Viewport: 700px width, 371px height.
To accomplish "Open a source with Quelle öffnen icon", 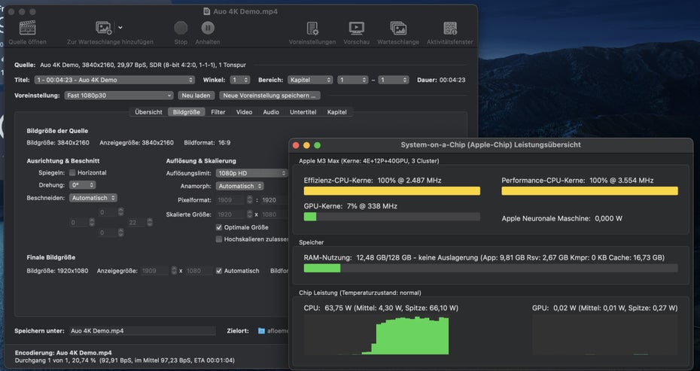I will coord(27,28).
